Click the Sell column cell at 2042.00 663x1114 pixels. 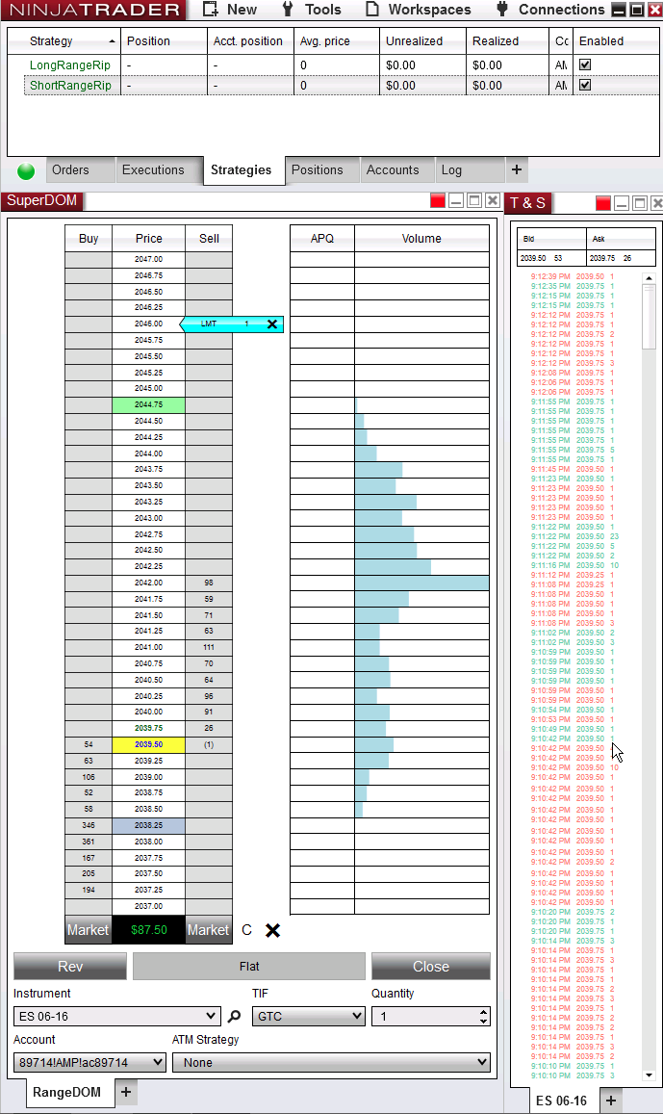click(x=209, y=583)
